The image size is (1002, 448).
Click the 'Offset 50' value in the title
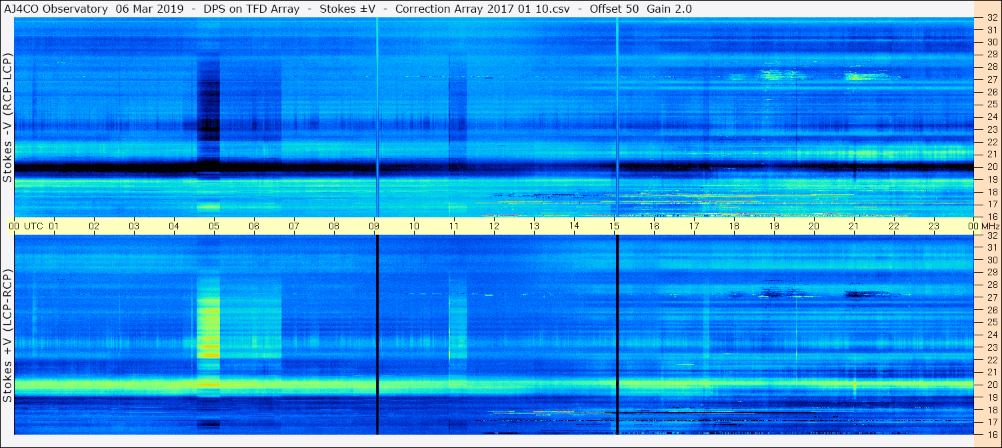(613, 9)
